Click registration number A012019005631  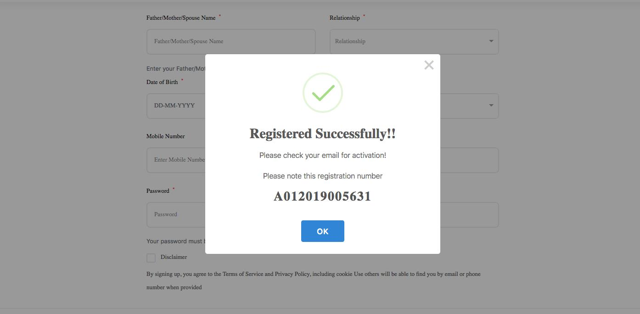coord(322,196)
